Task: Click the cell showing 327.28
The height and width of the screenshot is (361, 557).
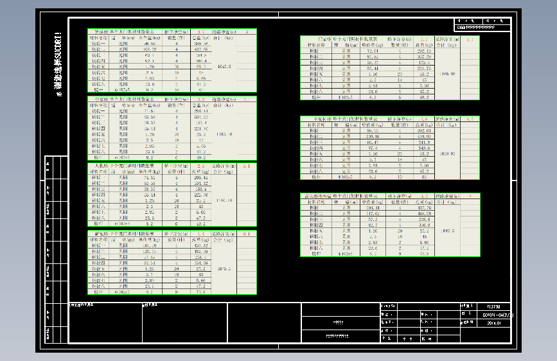Action: tap(424, 57)
